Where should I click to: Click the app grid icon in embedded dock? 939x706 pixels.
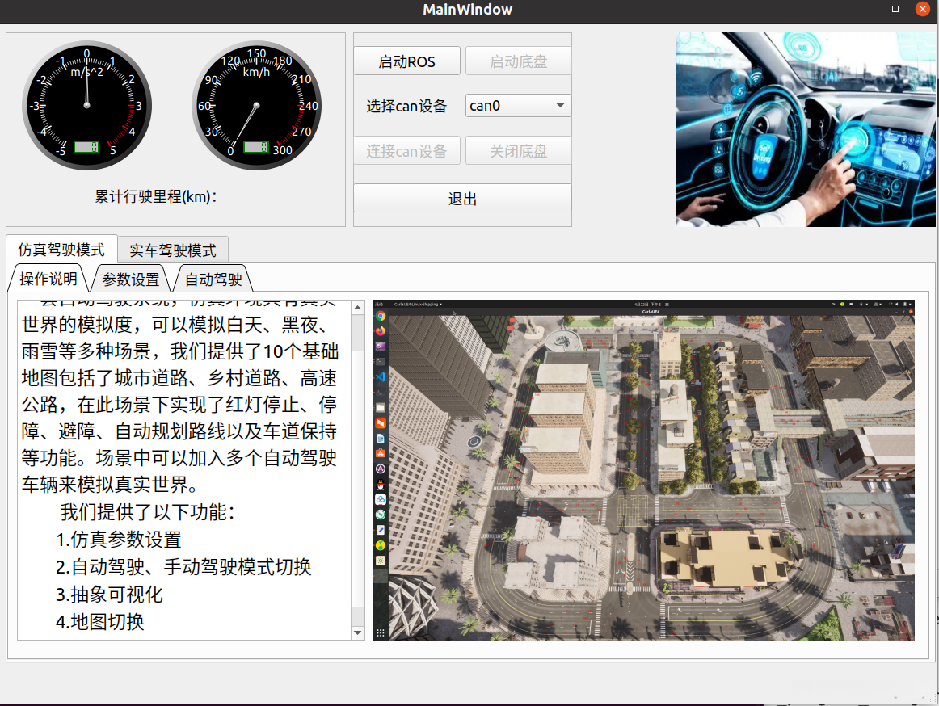pos(381,632)
